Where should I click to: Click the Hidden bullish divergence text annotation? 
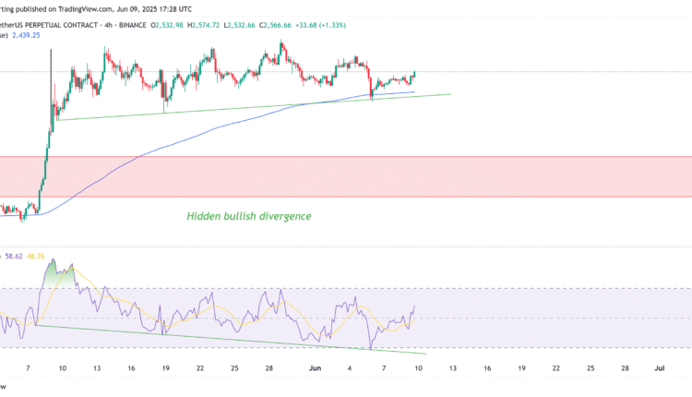(248, 216)
